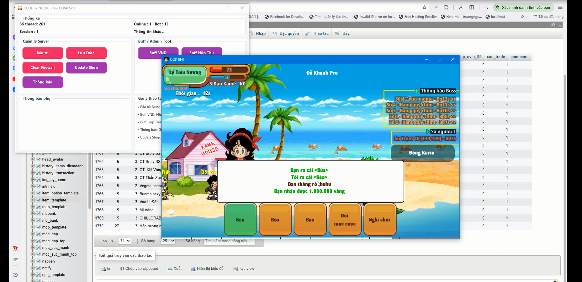Open the localhost bookmark
Screen dimensions: 582x282
(x=495, y=17)
